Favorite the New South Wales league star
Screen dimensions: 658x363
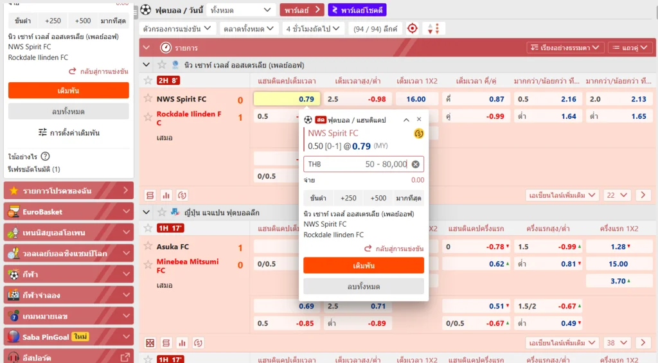tap(161, 65)
